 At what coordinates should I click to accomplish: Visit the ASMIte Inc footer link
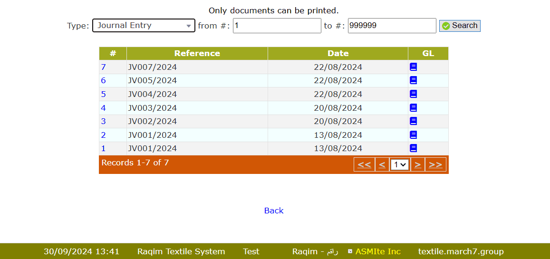click(377, 251)
